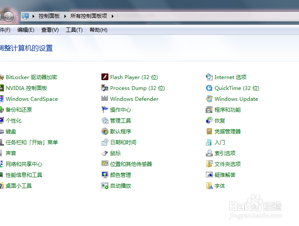Open the 日期和时间 clock icon
The image size is (299, 226).
click(x=105, y=142)
